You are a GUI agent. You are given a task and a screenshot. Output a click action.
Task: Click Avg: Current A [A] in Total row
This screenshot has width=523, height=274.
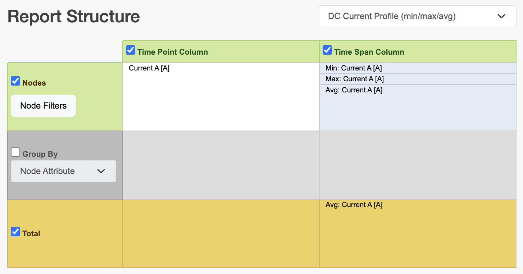click(354, 205)
